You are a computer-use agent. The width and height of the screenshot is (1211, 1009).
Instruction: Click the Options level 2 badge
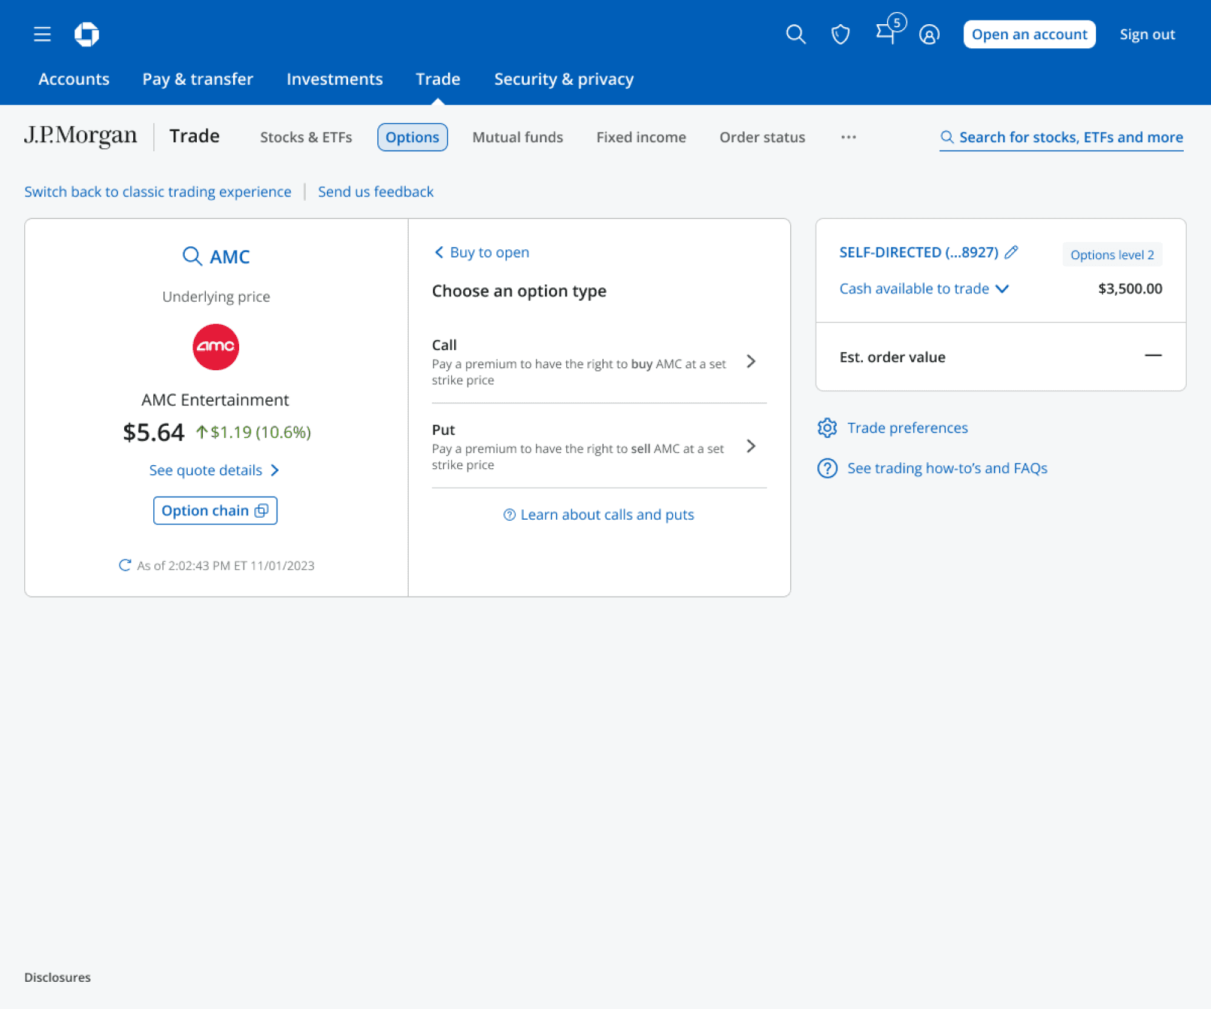click(x=1112, y=255)
